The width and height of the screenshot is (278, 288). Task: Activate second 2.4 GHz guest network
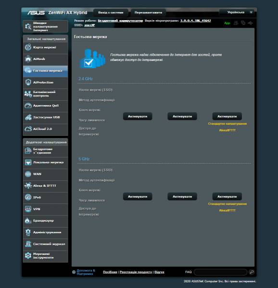[182, 117]
